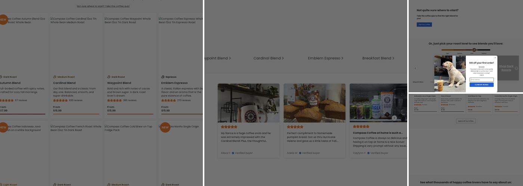Open the Shop Dark Roasts link
The width and height of the screenshot is (523, 186).
click(x=506, y=68)
